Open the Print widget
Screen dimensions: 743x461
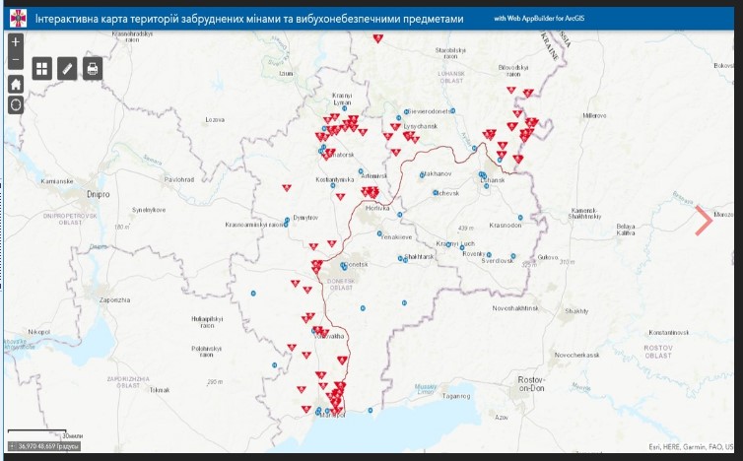pos(93,68)
